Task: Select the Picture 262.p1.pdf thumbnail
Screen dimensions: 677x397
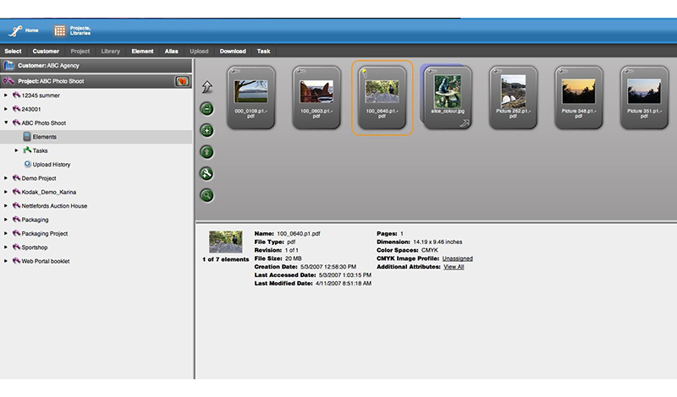Action: [513, 91]
